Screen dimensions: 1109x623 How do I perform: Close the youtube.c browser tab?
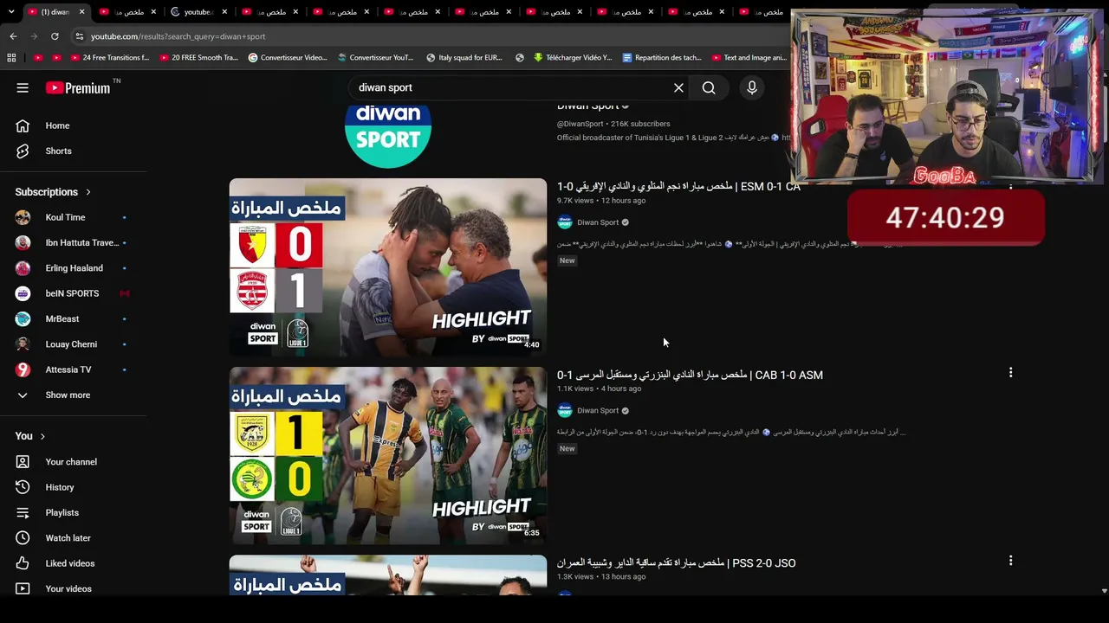pyautogui.click(x=224, y=12)
